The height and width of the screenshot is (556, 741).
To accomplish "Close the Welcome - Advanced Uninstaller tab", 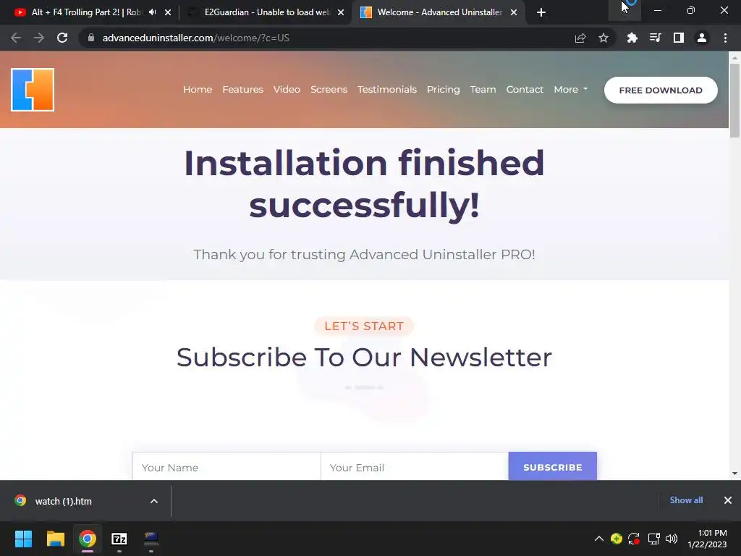I will (x=514, y=12).
